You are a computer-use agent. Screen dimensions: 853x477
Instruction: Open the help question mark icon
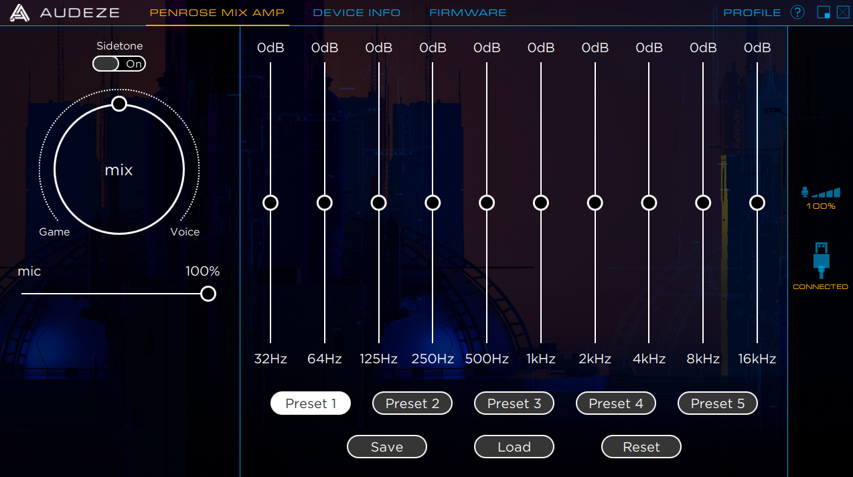point(797,13)
